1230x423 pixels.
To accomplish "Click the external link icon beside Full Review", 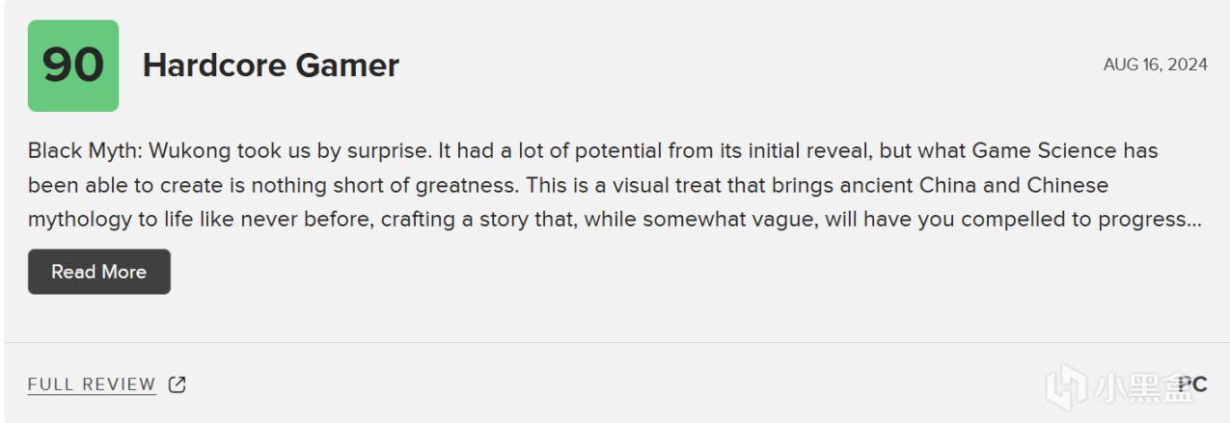I will point(177,384).
